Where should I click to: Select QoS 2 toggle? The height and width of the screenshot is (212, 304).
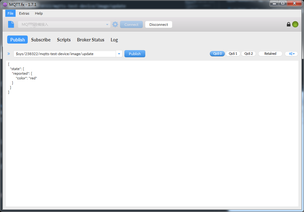coord(249,54)
